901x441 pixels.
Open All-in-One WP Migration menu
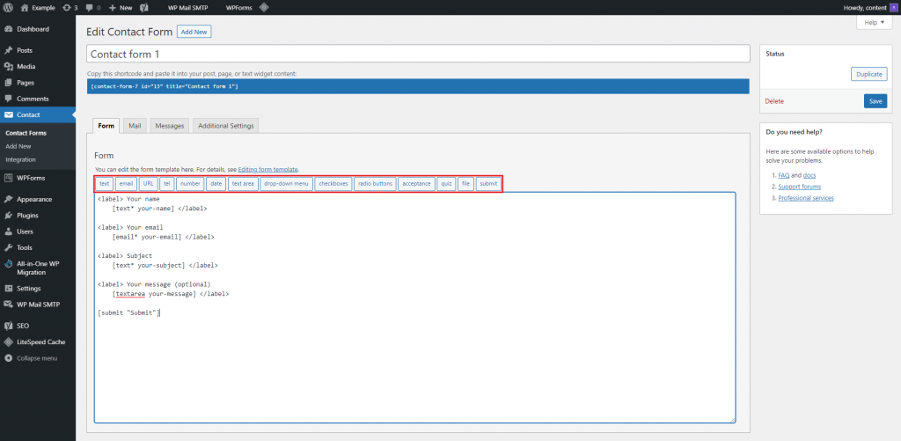point(37,268)
